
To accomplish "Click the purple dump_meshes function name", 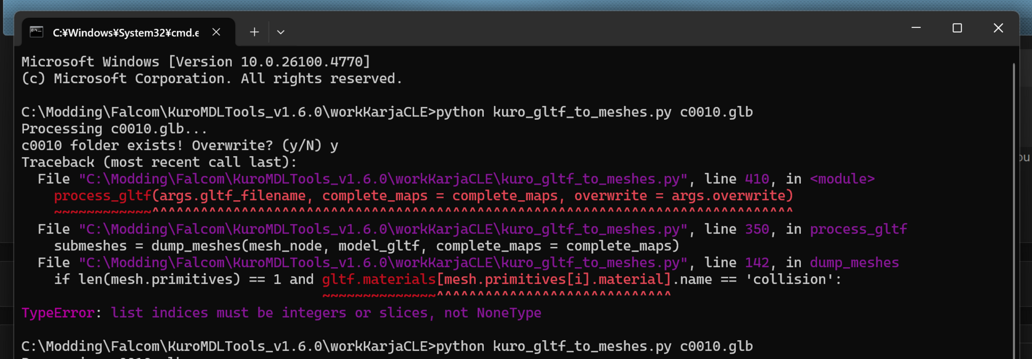I will 854,262.
